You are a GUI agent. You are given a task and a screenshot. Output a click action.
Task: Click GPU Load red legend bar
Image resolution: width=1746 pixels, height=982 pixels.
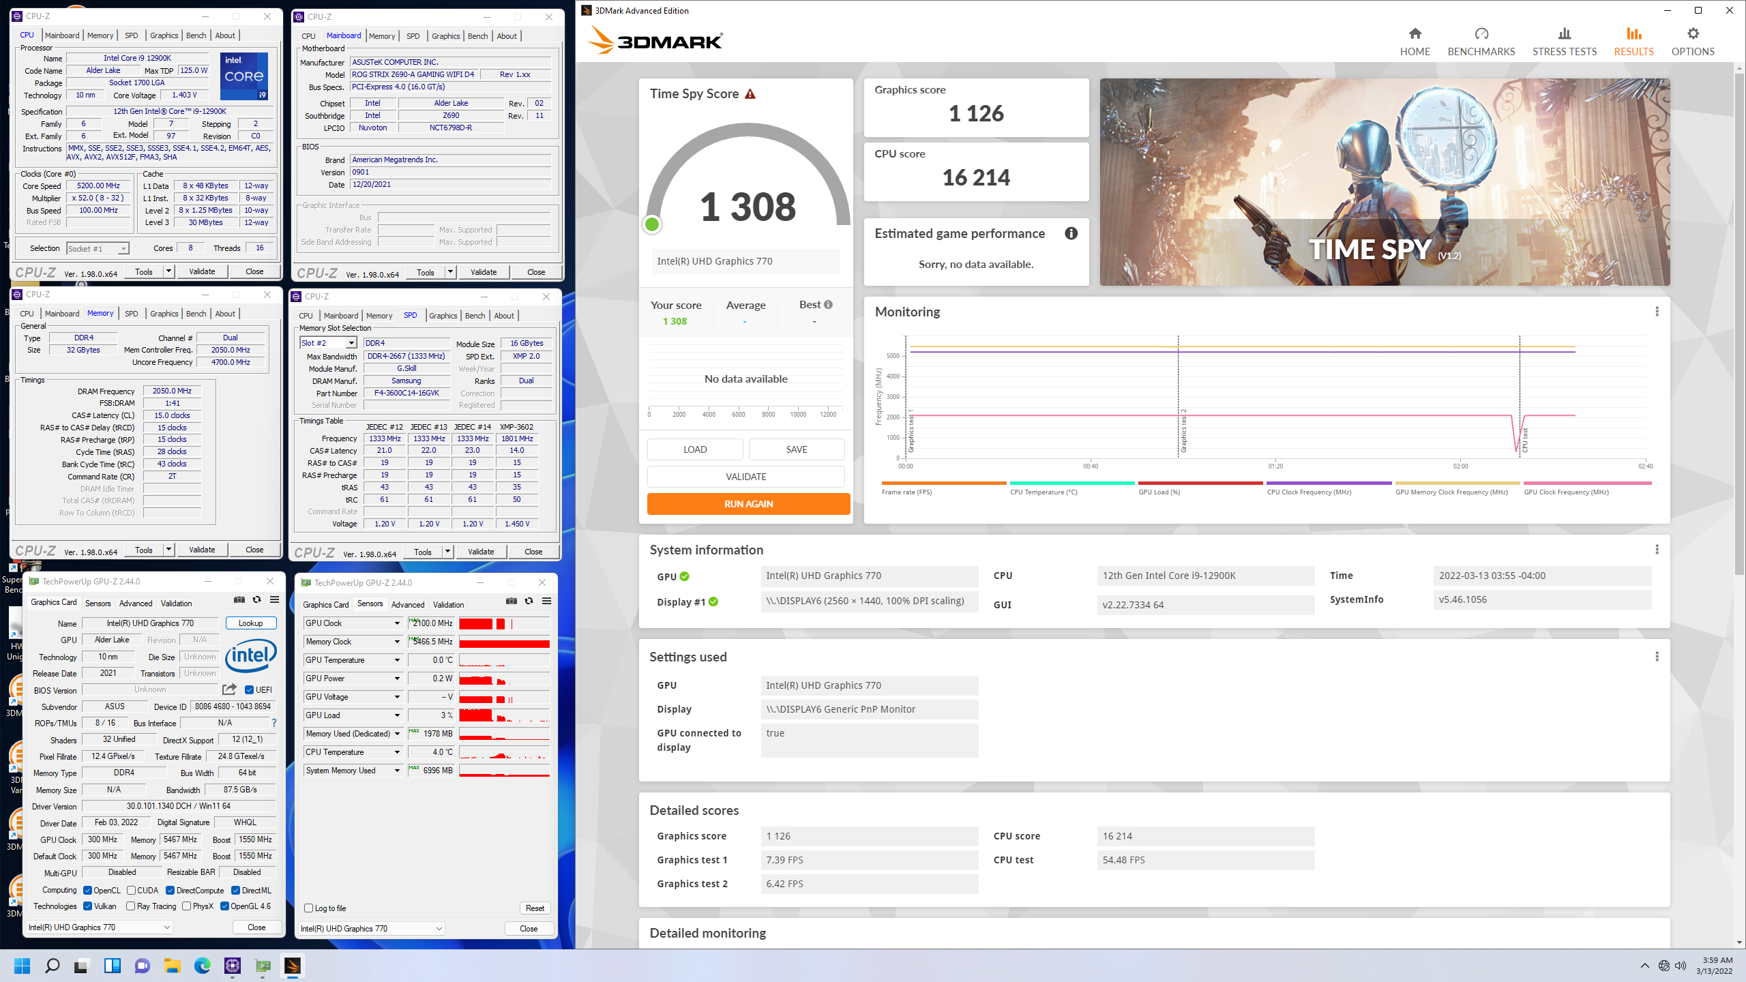(1200, 483)
